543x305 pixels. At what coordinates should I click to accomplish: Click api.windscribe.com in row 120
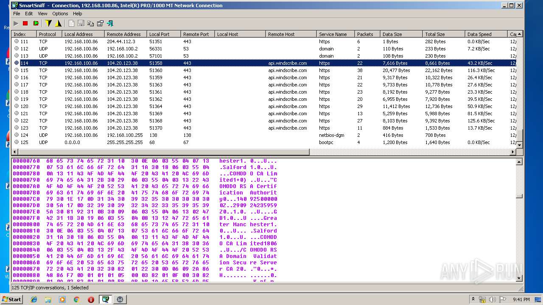[x=287, y=106]
